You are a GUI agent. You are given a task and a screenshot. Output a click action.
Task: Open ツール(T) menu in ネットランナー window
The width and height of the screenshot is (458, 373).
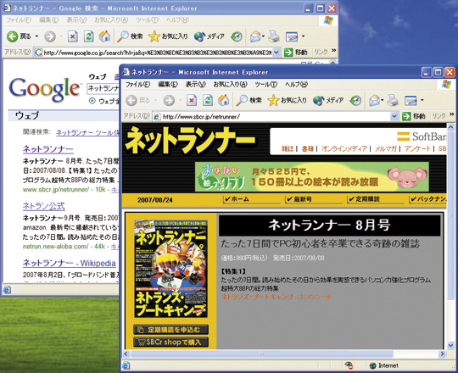(265, 84)
